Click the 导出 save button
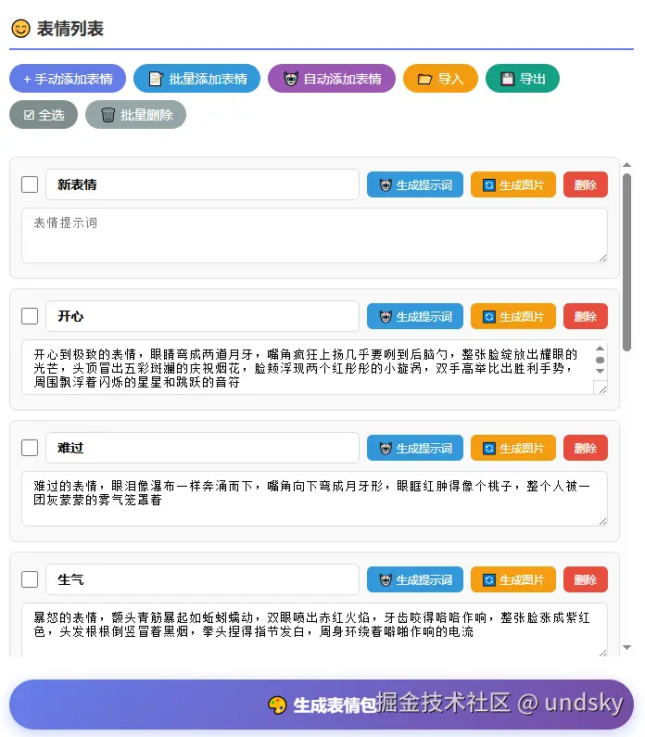The width and height of the screenshot is (645, 737). click(523, 79)
